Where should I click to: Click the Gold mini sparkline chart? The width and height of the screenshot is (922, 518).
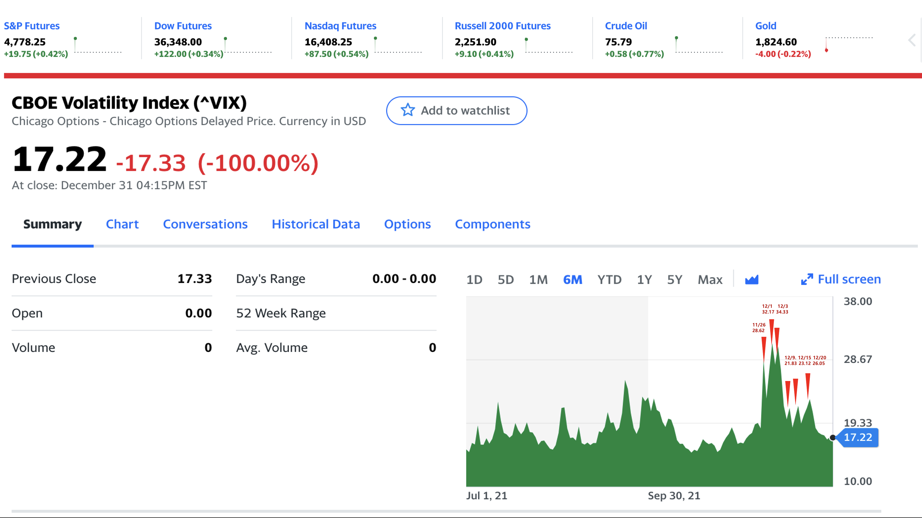(x=849, y=44)
